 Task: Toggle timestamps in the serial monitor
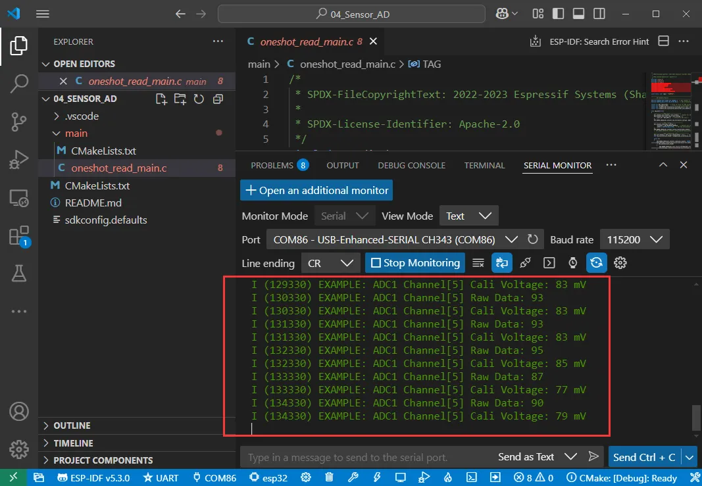[572, 262]
